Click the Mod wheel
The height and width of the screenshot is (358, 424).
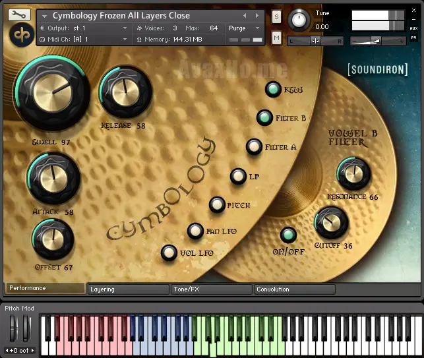coord(26,328)
